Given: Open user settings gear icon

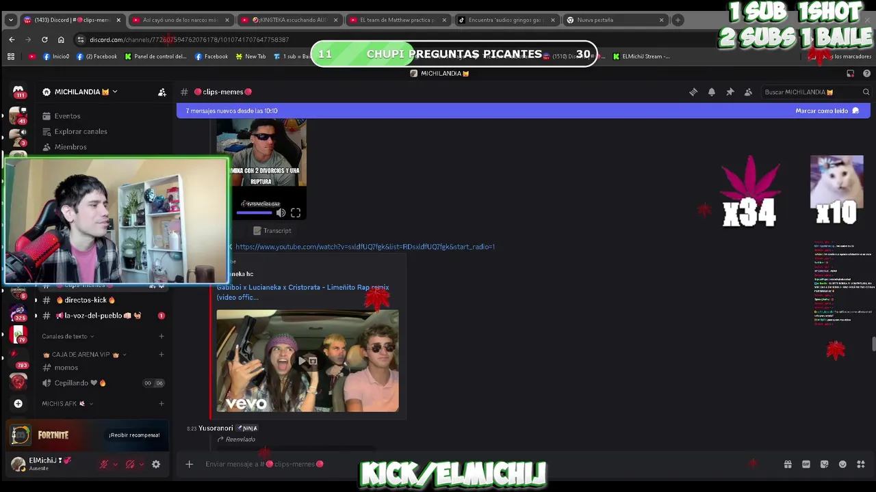Looking at the screenshot, I should 156,464.
